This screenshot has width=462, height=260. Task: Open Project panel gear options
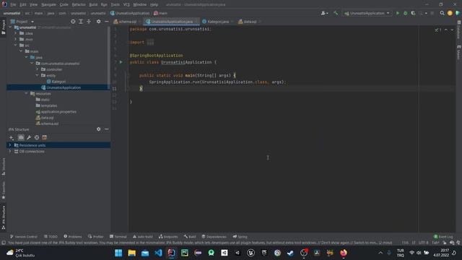[98, 22]
